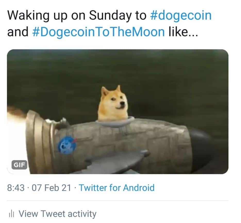Click the blurred green GIF background
Viewport: 241px width, 223px height.
168,77
